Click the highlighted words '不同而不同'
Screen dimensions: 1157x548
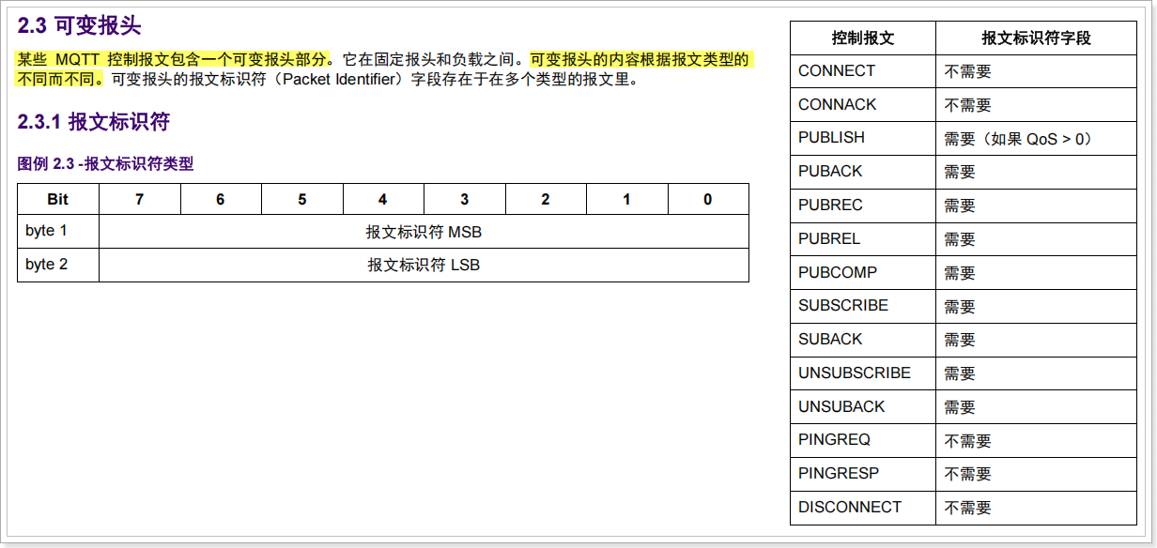tap(56, 80)
